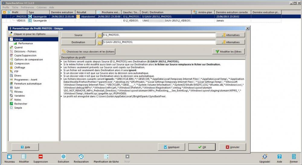Open Divers settings page
Viewport: 302px width, 165px height.
[18, 76]
